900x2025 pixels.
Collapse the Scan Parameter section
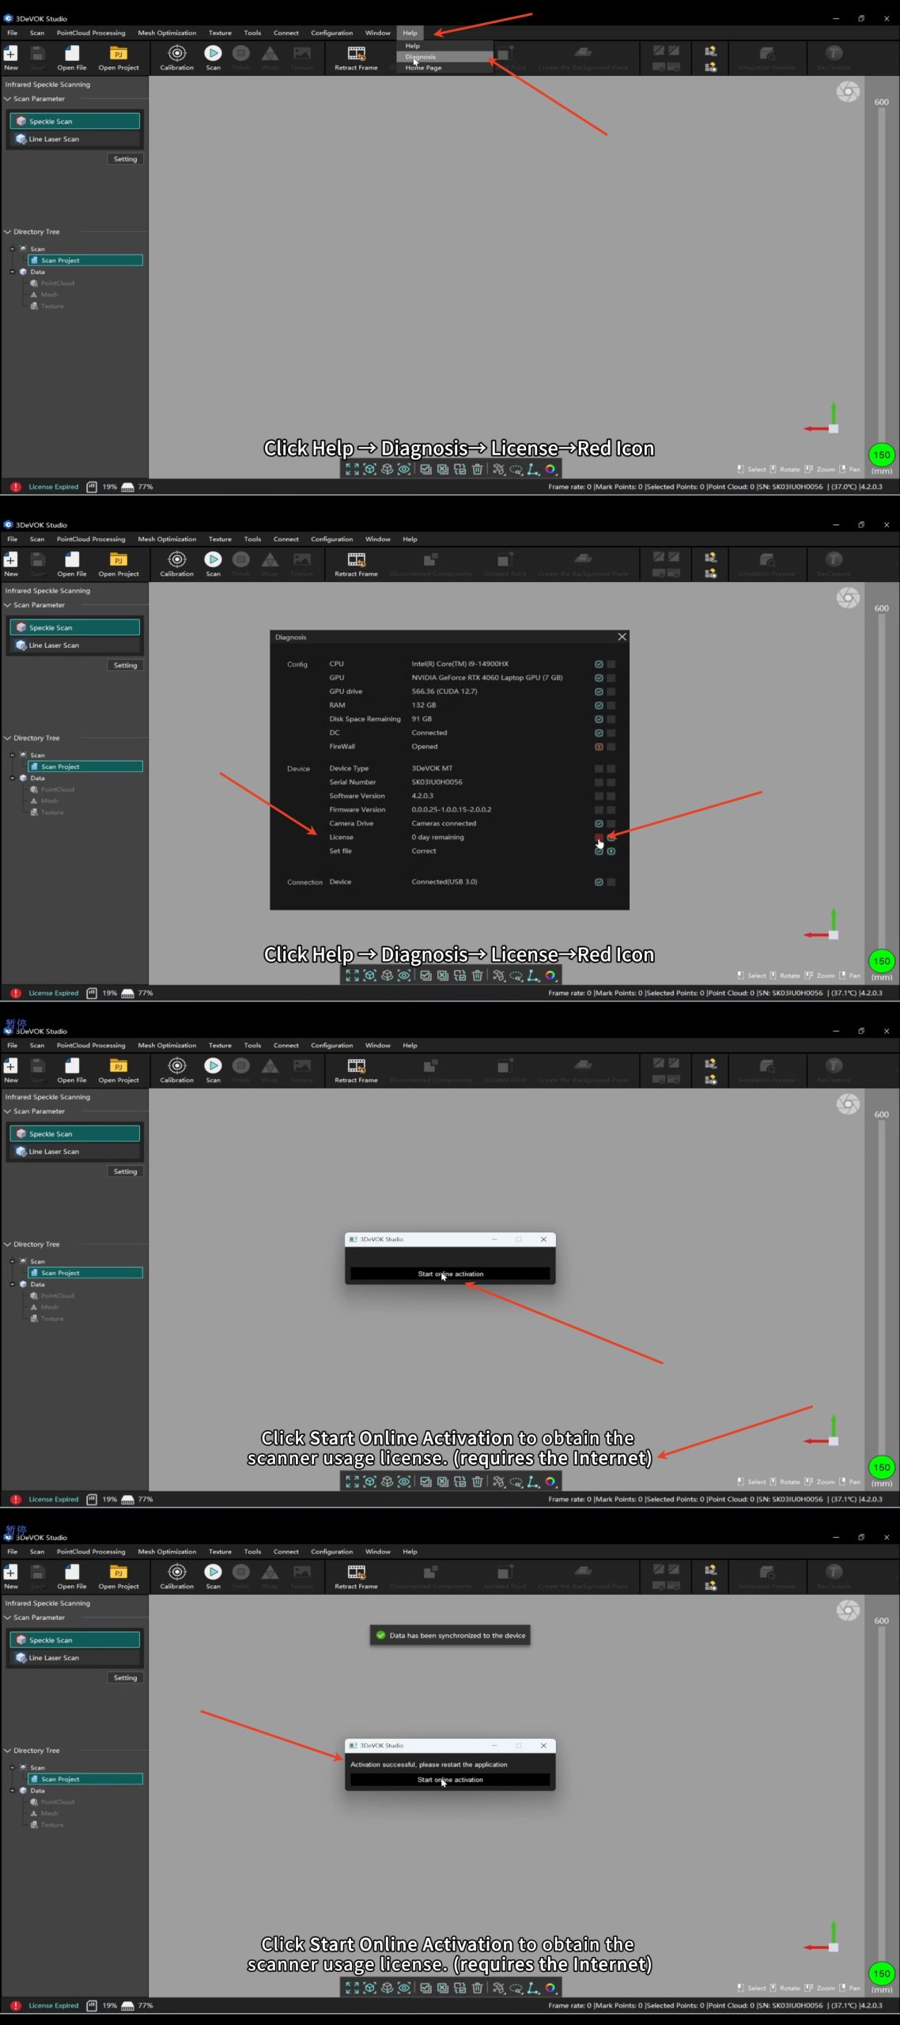[x=8, y=99]
